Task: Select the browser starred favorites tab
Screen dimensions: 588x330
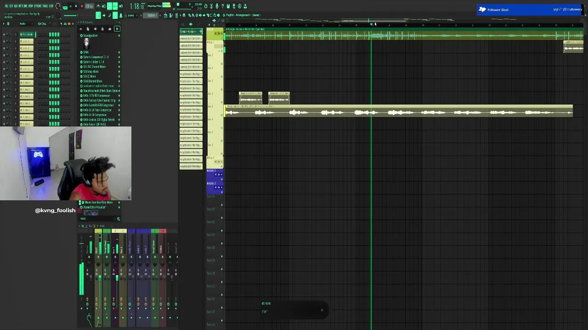Action: [117, 29]
